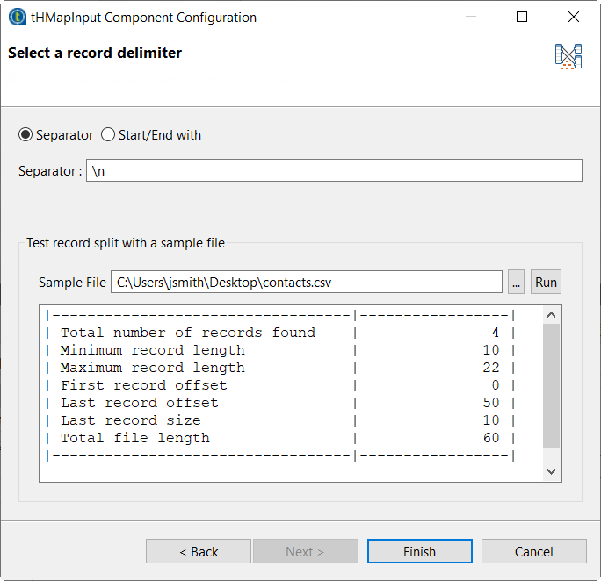Maximize the tHMapInput configuration window
Viewport: 601px width, 581px height.
(x=522, y=17)
